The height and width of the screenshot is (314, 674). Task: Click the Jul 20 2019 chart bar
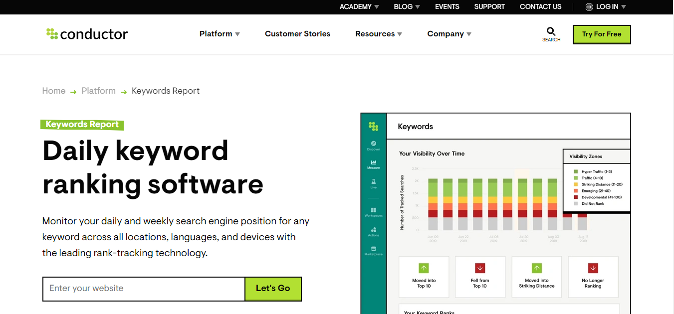[x=523, y=204]
